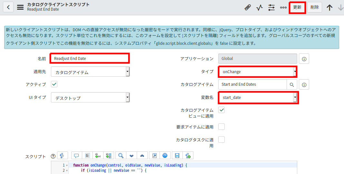Click the 'if (isLoading' script line
This screenshot has width=344, height=174.
(x=114, y=170)
